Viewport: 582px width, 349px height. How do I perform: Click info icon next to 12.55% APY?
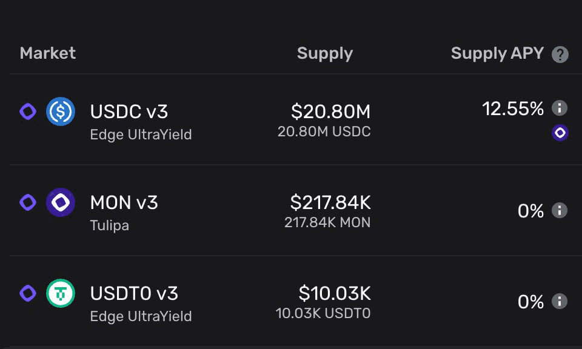560,108
